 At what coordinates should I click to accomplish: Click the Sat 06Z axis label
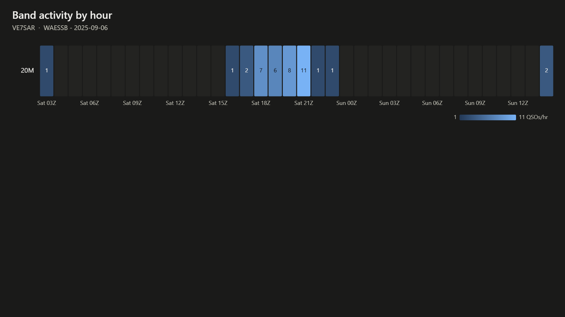tap(89, 103)
